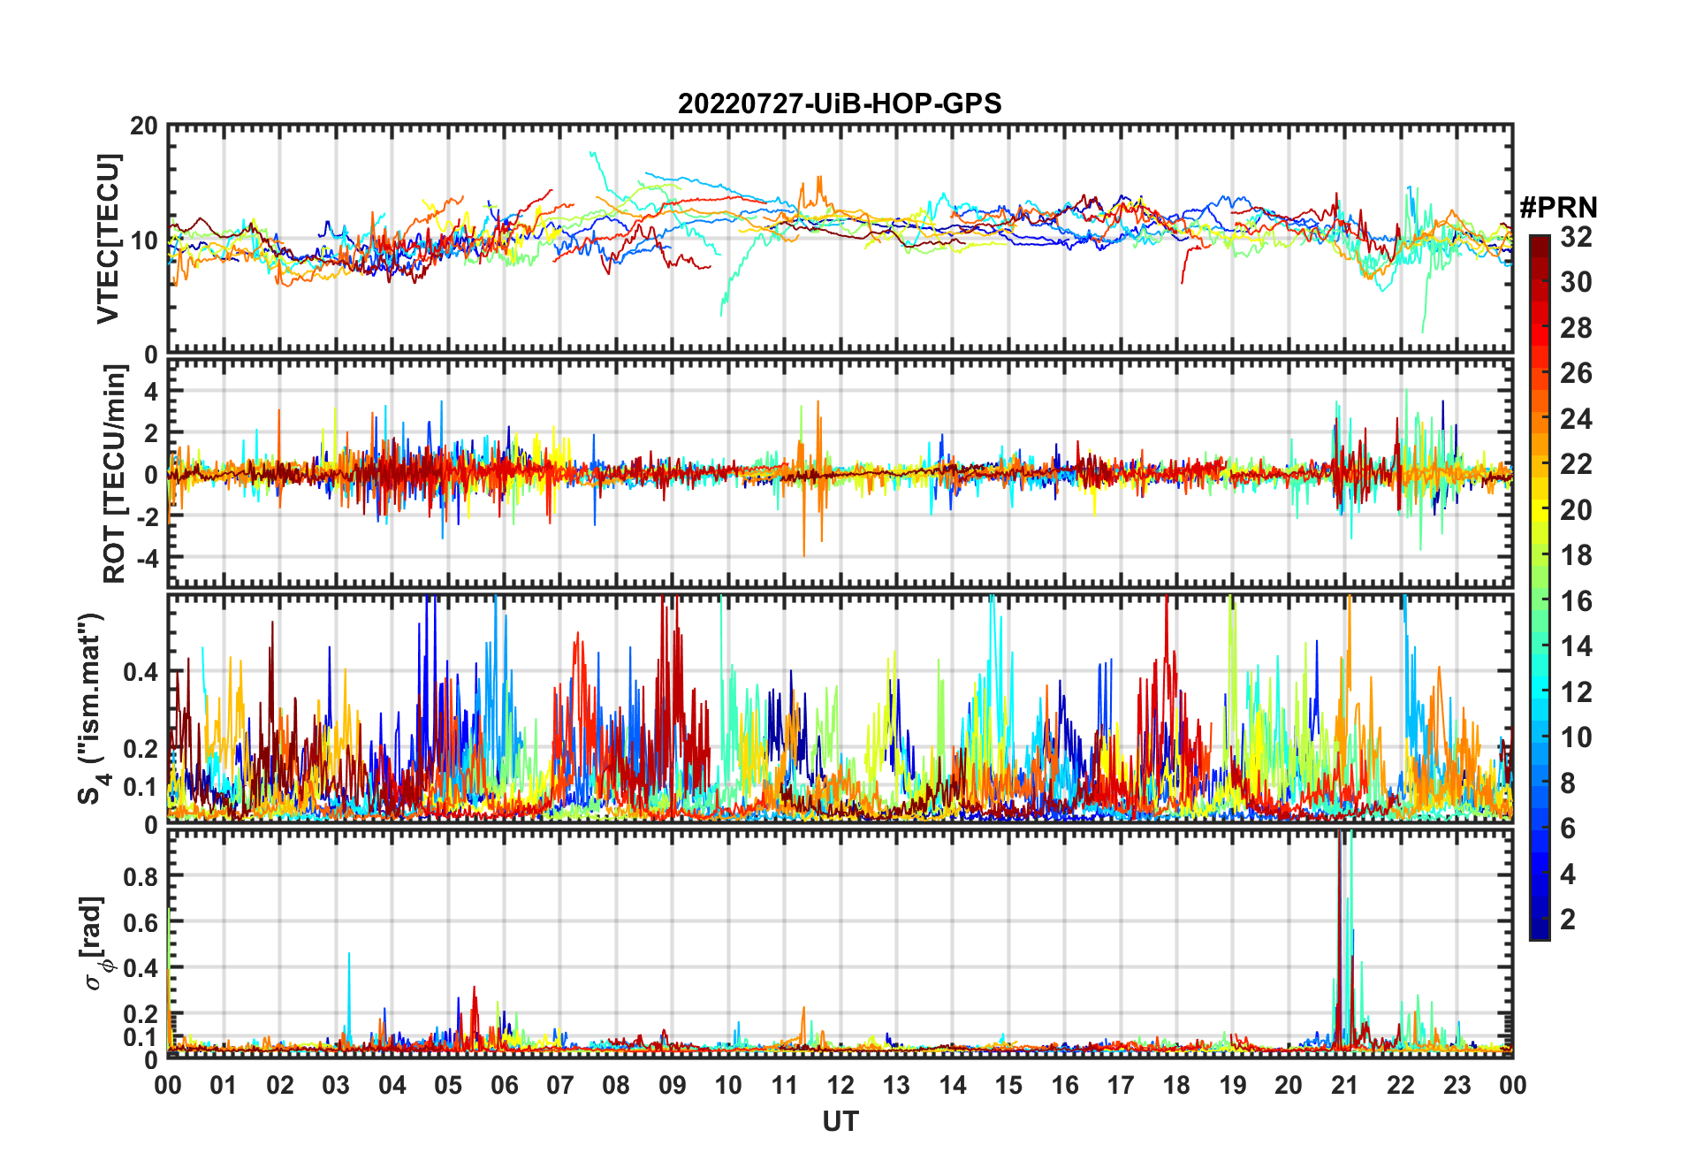
Task: Click the VTEC y-axis tick 10
Action: point(144,240)
